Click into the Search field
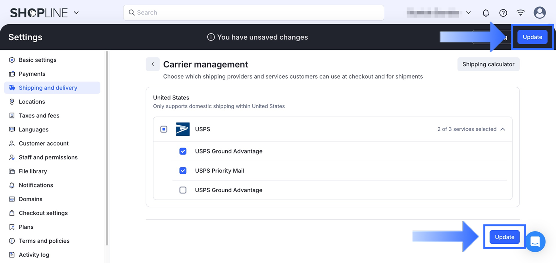 (253, 13)
